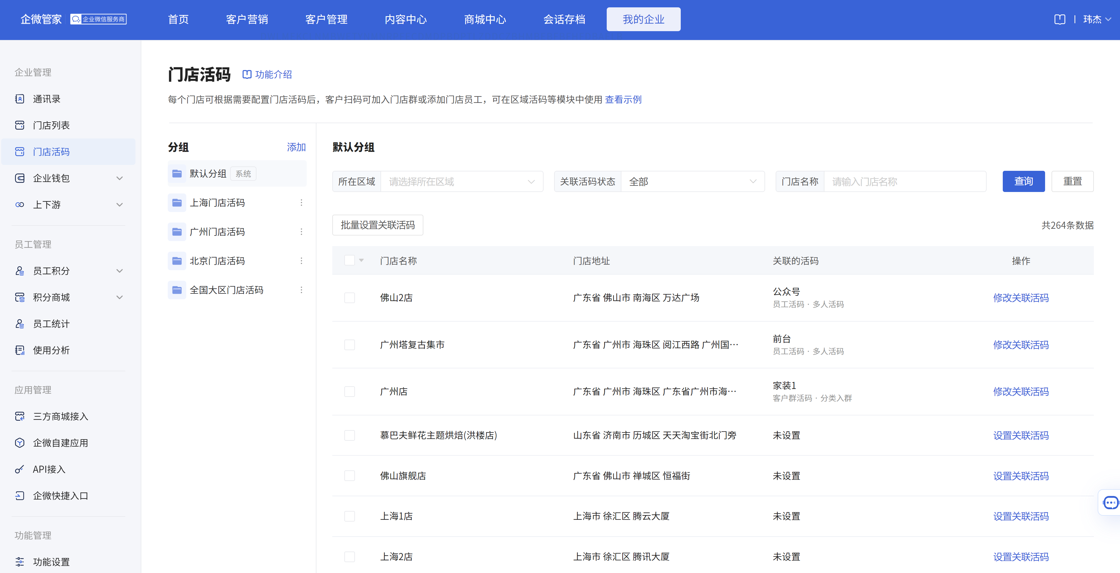Select 全国大区门店活码 group in list
The height and width of the screenshot is (573, 1120).
[x=237, y=290]
